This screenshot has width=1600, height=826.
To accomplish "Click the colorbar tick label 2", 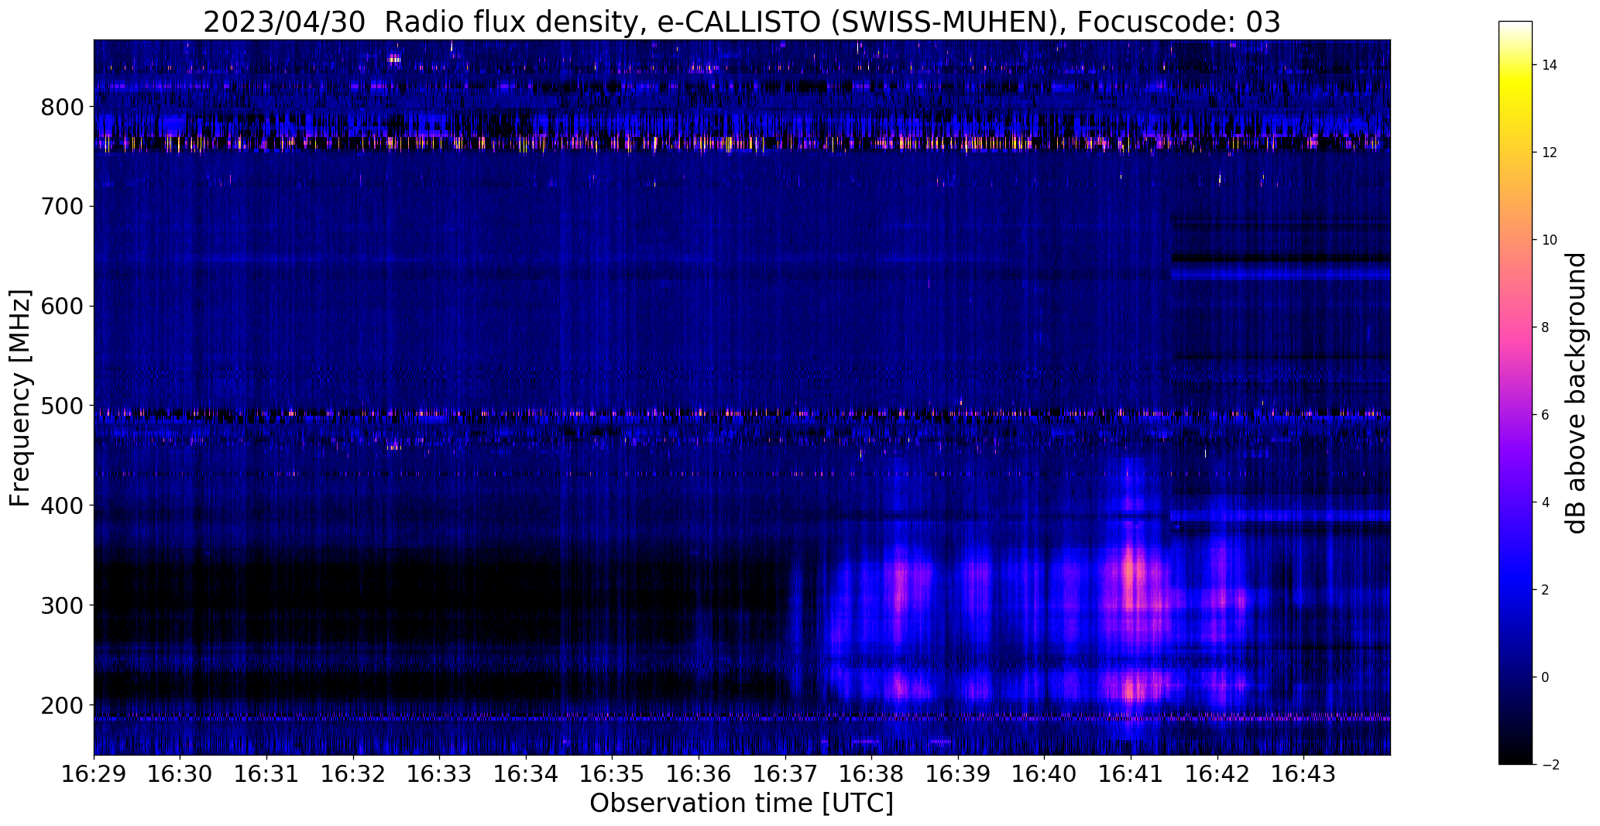I will (x=1546, y=590).
